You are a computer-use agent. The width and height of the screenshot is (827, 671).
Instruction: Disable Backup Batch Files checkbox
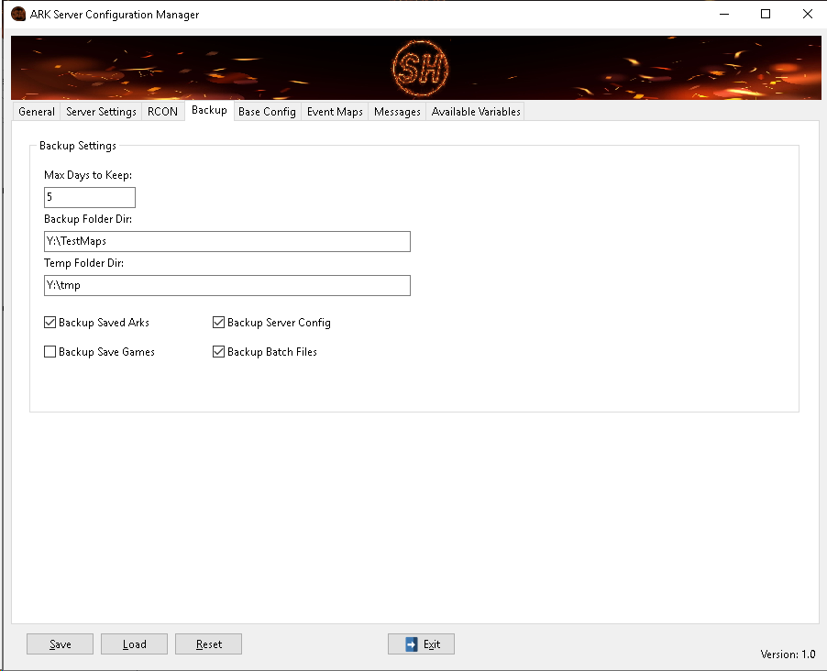pos(219,352)
